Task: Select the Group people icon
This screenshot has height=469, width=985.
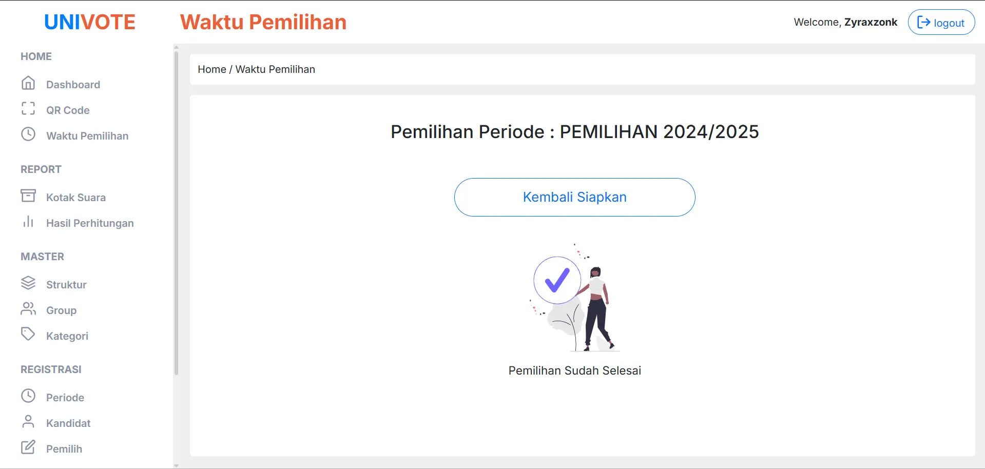Action: tap(28, 309)
